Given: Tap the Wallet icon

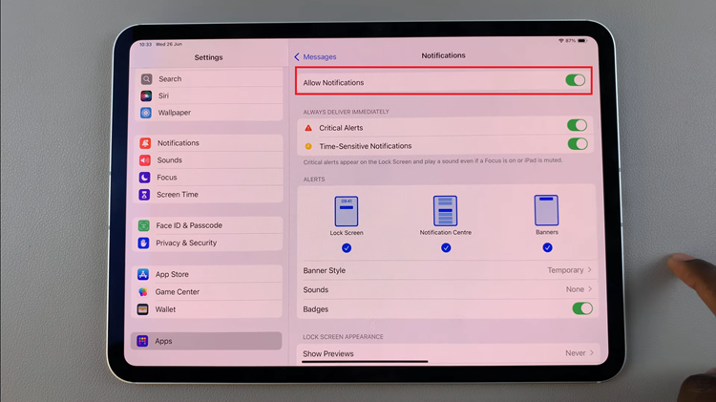Looking at the screenshot, I should pyautogui.click(x=142, y=309).
